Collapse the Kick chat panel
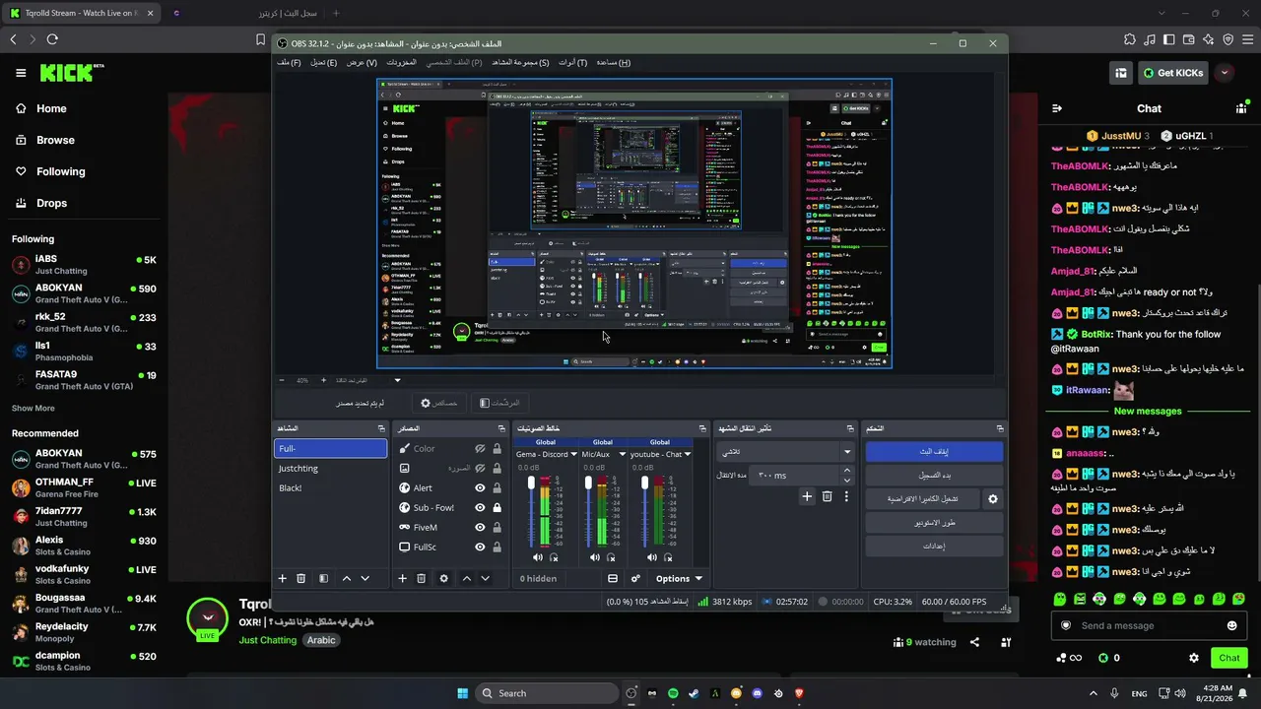Viewport: 1261px width, 709px height. pyautogui.click(x=1057, y=108)
